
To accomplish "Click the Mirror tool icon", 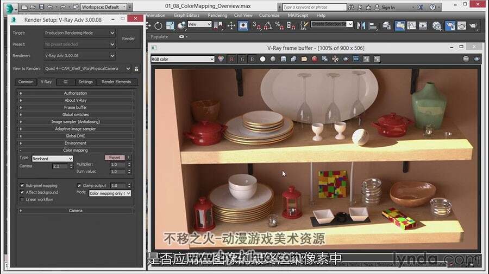I will coord(361,25).
